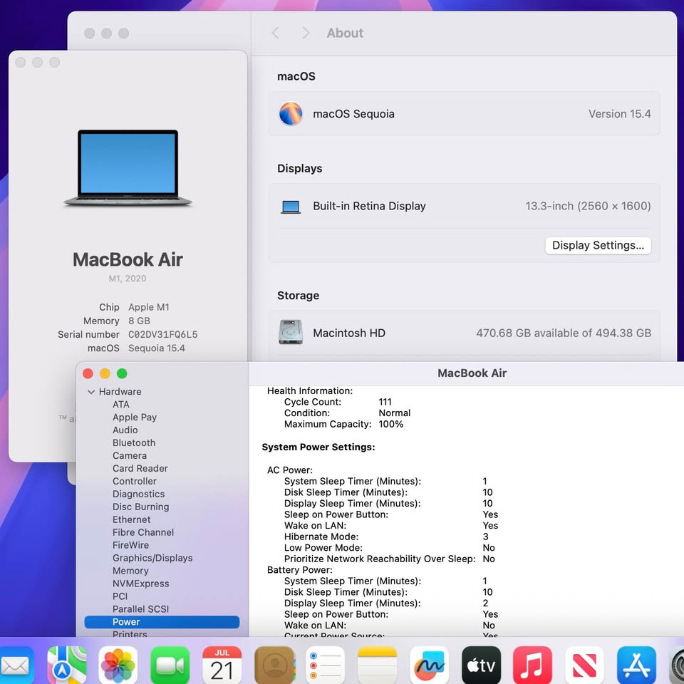Viewport: 684px width, 684px height.
Task: Select Controller in the Hardware list
Action: click(x=135, y=481)
